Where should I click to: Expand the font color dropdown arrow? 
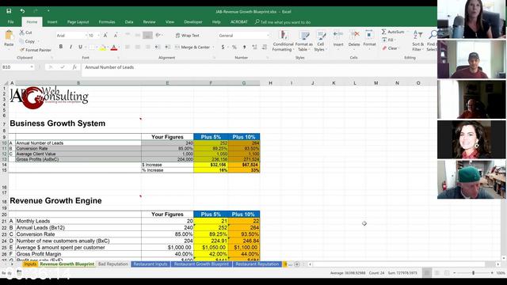click(119, 47)
